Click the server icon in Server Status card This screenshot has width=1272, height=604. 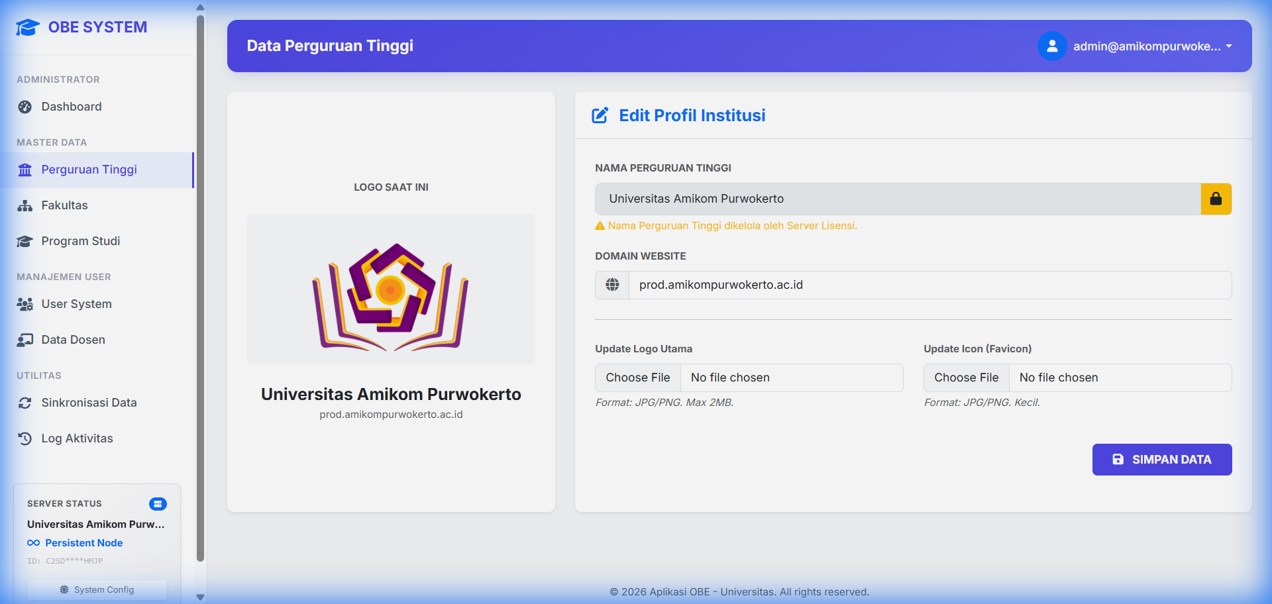tap(158, 504)
